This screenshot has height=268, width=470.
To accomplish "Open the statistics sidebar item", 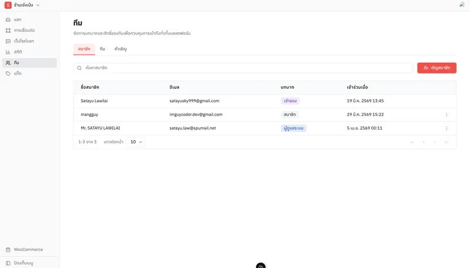I will point(29,52).
